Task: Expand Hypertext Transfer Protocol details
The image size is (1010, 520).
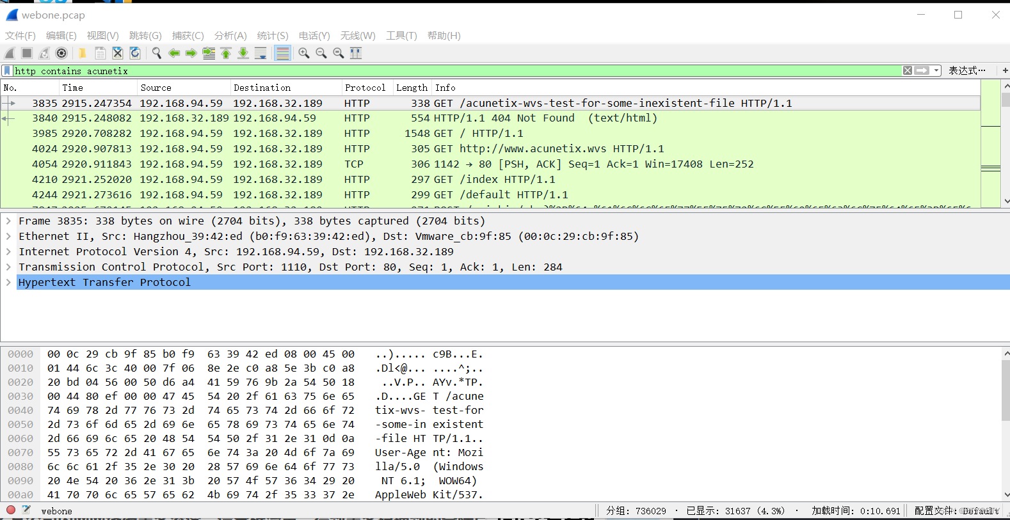Action: pyautogui.click(x=8, y=282)
